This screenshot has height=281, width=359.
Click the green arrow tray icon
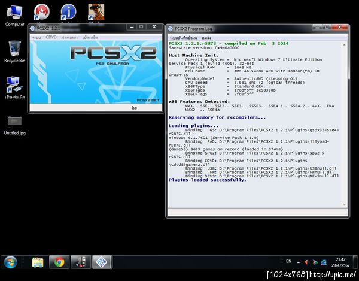[x=315, y=262]
